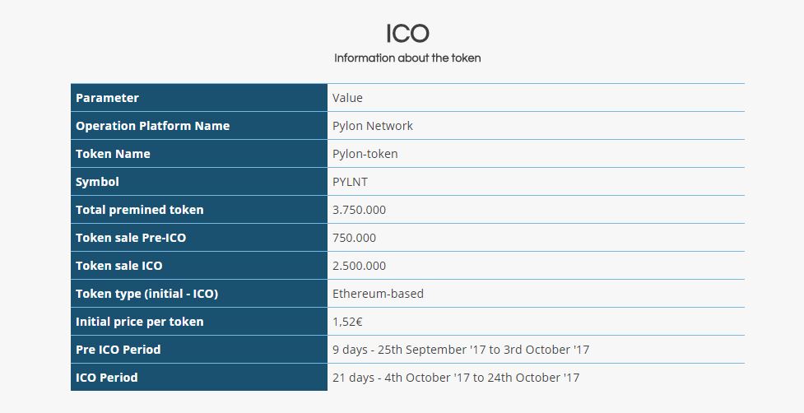
Task: Click the 2.500.000 Token sale ICO value
Action: (x=359, y=266)
